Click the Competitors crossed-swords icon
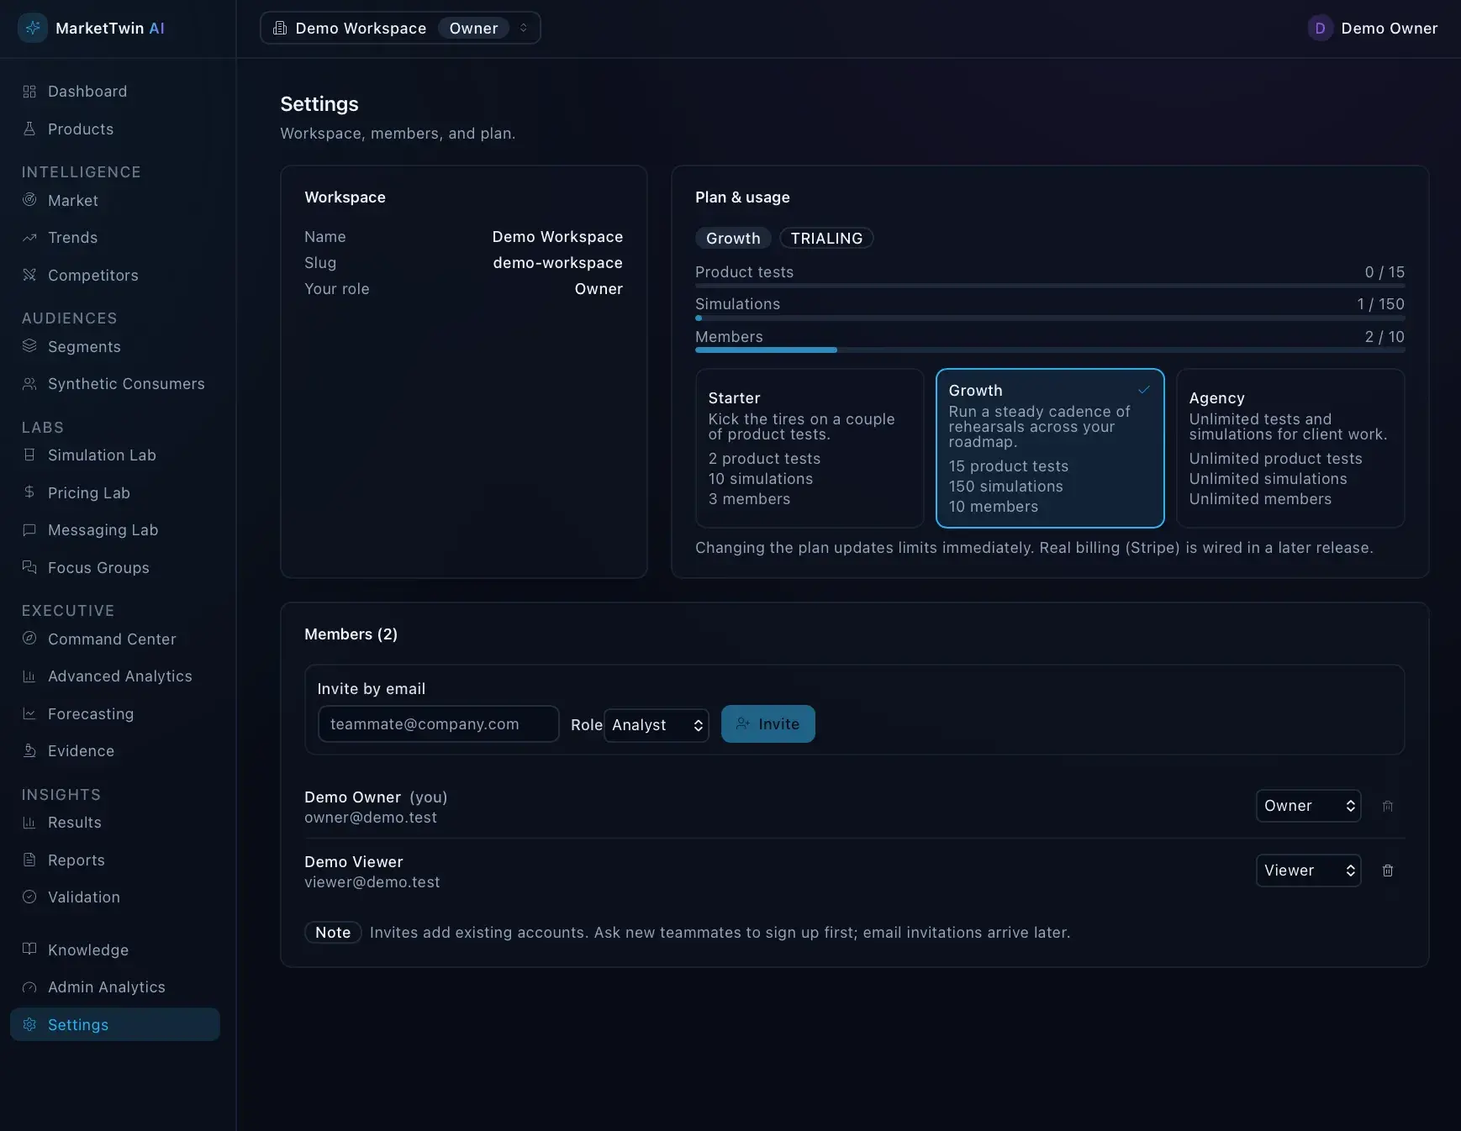1461x1131 pixels. [x=29, y=275]
